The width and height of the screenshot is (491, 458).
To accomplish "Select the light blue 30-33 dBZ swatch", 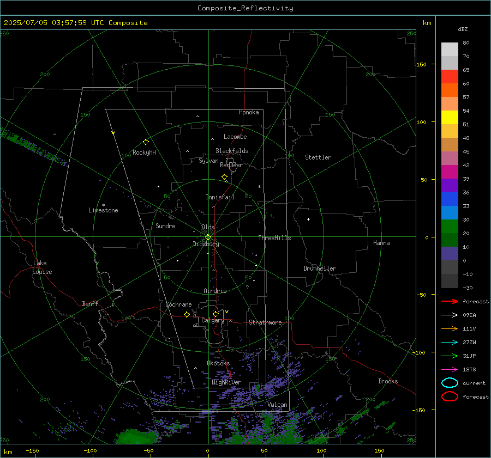I will [450, 212].
